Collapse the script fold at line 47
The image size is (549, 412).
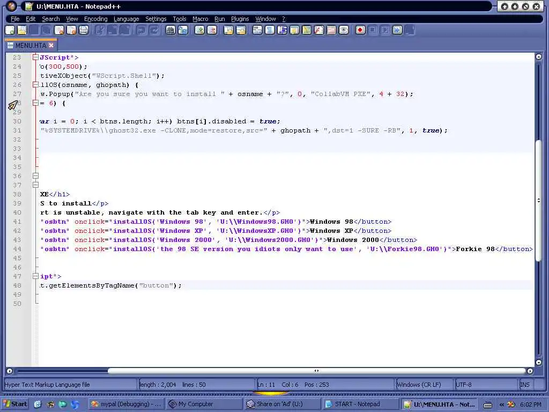(x=35, y=276)
